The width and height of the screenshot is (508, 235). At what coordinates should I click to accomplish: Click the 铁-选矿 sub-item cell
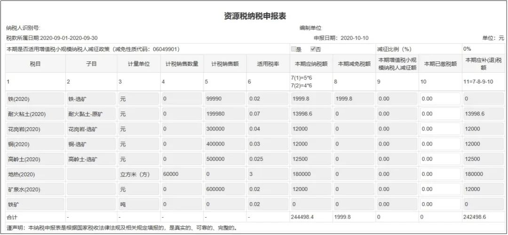tap(91, 99)
